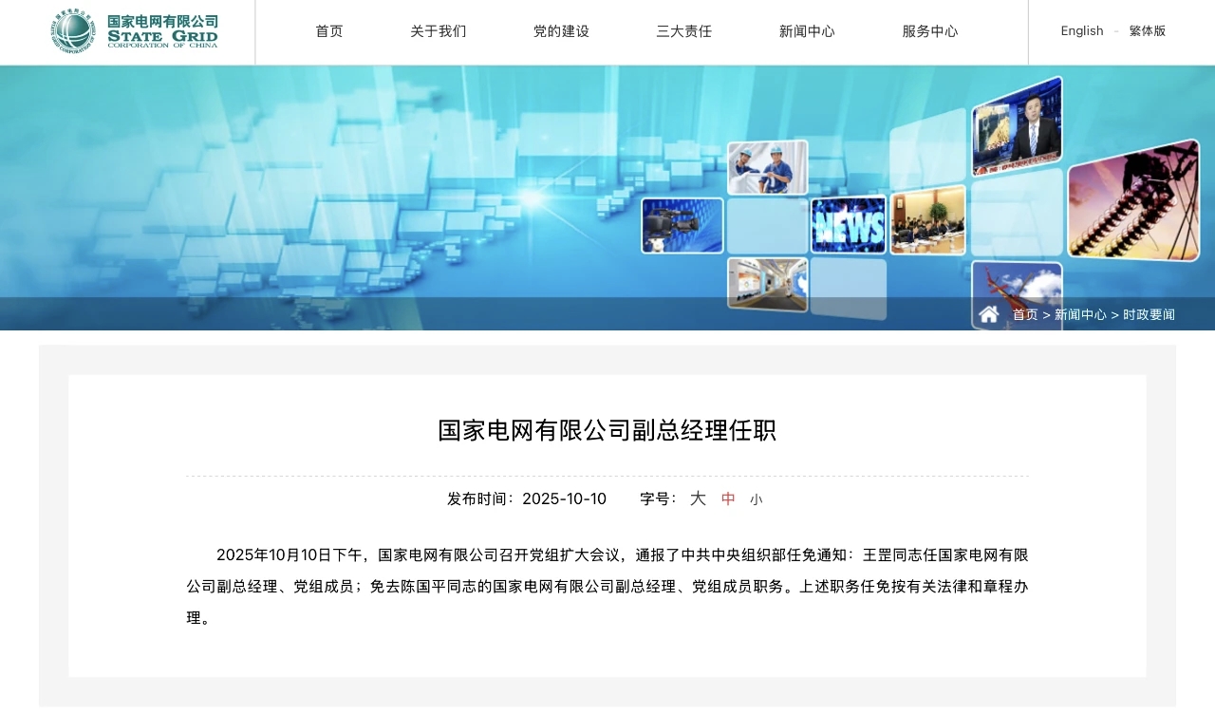
Task: Expand the 三大责任 navigation menu
Action: point(684,31)
